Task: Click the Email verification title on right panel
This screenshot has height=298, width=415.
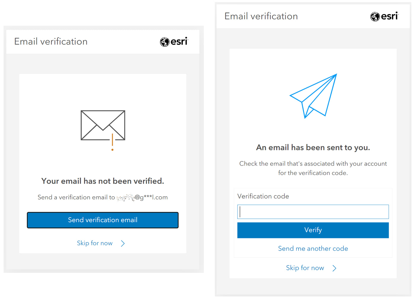Action: (261, 16)
